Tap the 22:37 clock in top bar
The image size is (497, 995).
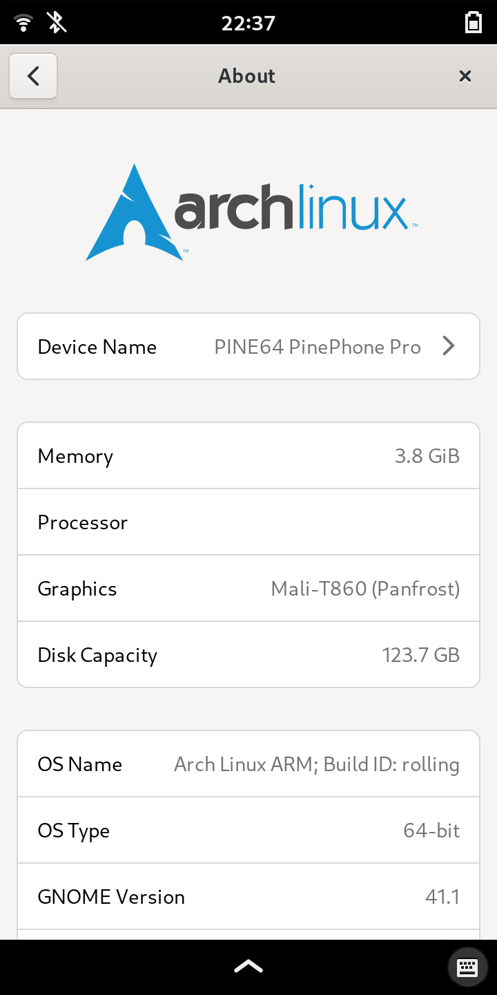coord(248,23)
